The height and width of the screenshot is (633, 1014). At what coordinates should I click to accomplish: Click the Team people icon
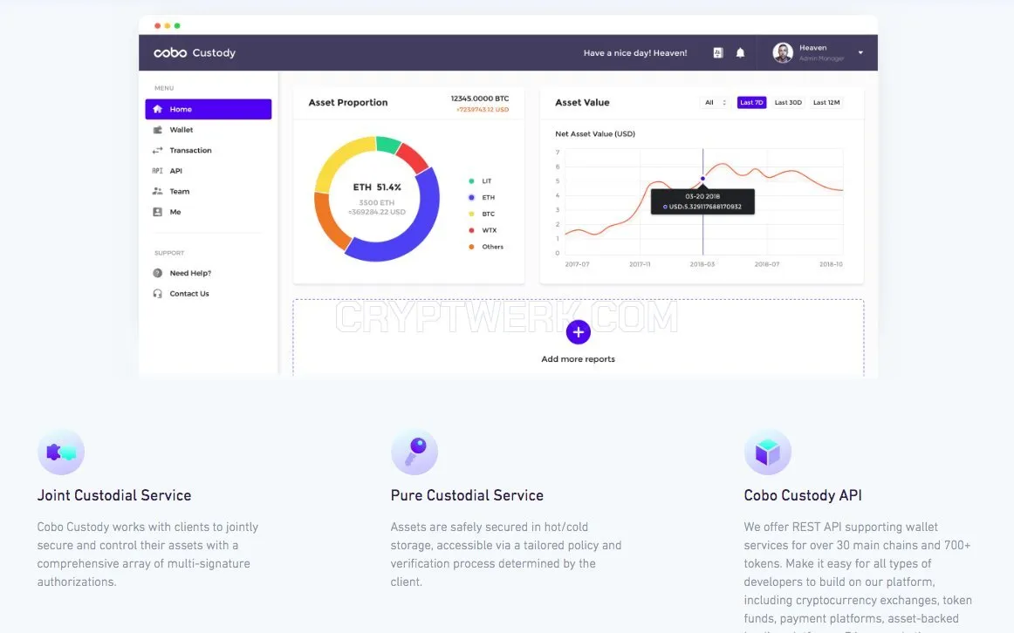click(x=157, y=191)
